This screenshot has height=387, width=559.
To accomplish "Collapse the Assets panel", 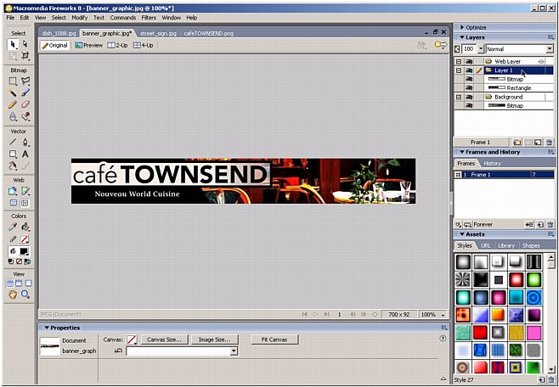I will (462, 234).
